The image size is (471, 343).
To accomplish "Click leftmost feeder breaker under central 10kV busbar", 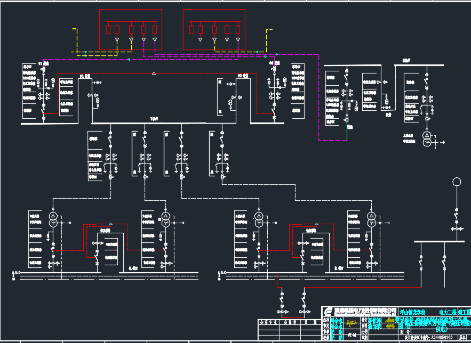I will tap(110, 140).
